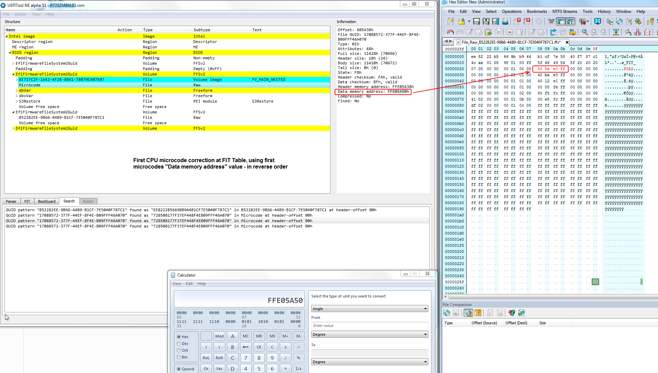The height and width of the screenshot is (373, 658).
Task: Open the Tools menu in Hex Editor Neo
Action: click(x=587, y=12)
